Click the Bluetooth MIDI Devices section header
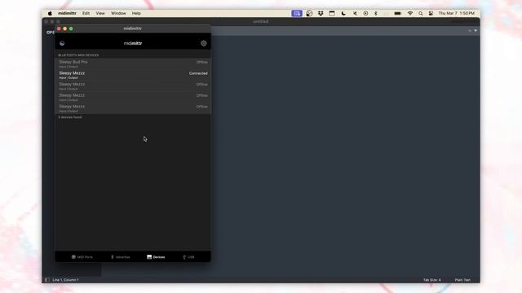Image resolution: width=522 pixels, height=293 pixels. pyautogui.click(x=78, y=55)
